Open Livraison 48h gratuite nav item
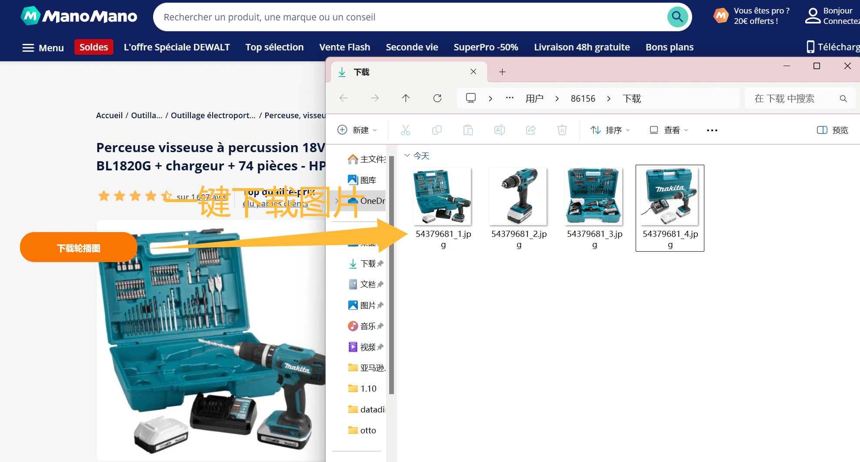Viewport: 860px width, 462px height. coord(582,47)
